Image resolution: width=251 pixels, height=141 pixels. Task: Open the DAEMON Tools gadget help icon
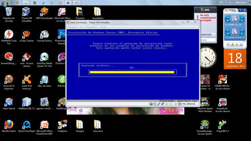240,11
